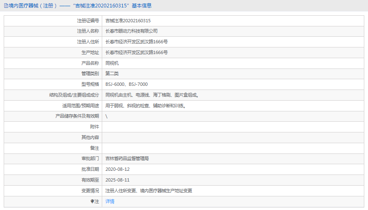Click the 产品名称 label
Image resolution: width=368 pixels, height=210 pixels.
tap(90, 63)
